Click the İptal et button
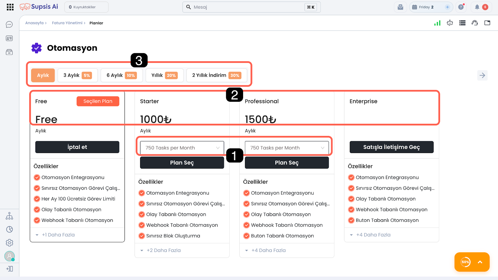 [77, 147]
